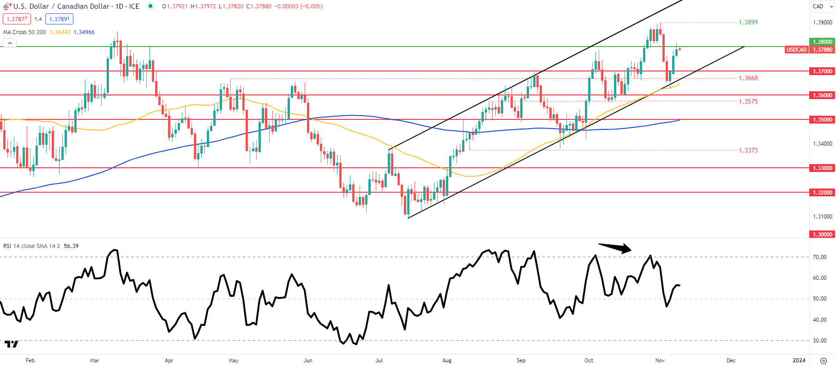Viewport: 836px width, 366px height.
Task: Click the sell price button 1.37877
Action: 17,19
